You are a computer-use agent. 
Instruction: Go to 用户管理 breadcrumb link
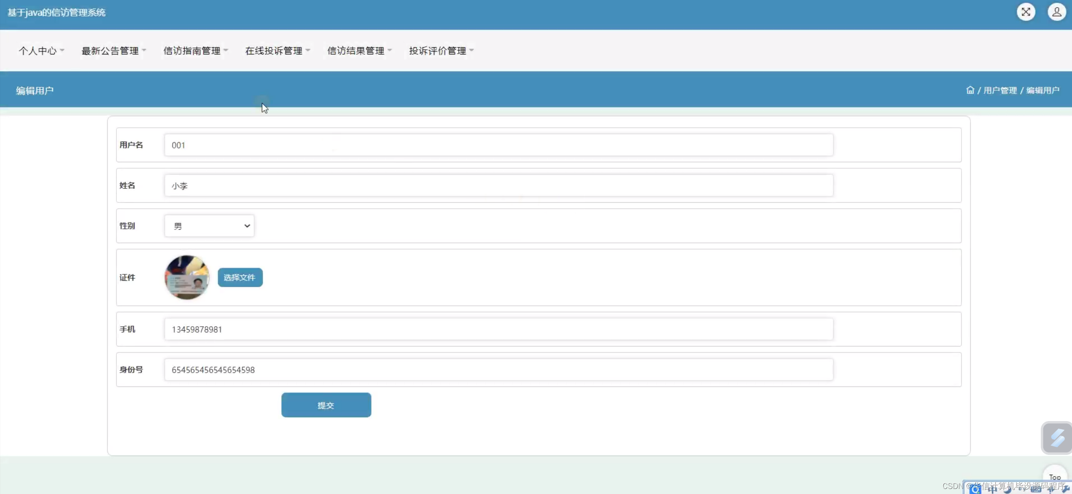tap(1000, 90)
